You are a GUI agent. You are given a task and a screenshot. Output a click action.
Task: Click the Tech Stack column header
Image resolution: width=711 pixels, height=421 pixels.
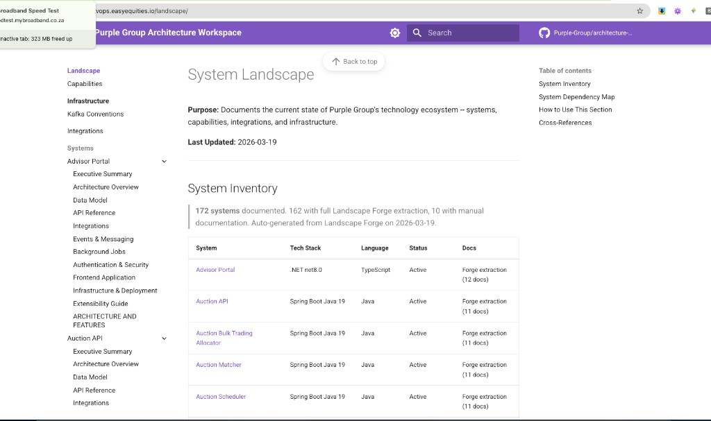point(306,248)
